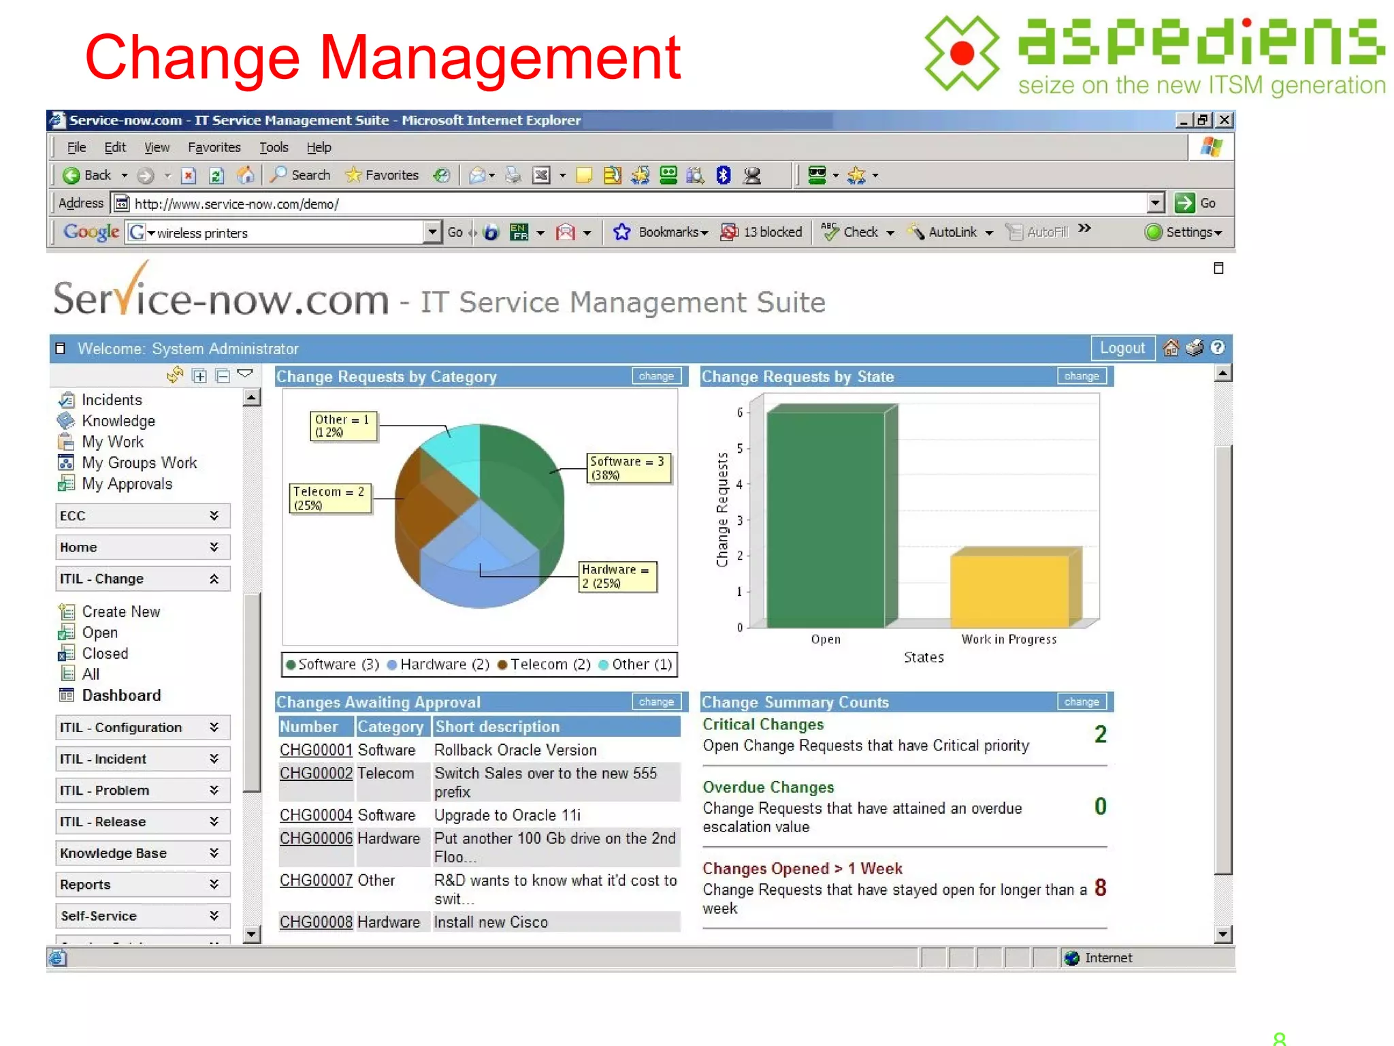Open the Tools menu
Viewport: 1394px width, 1046px height.
click(274, 147)
